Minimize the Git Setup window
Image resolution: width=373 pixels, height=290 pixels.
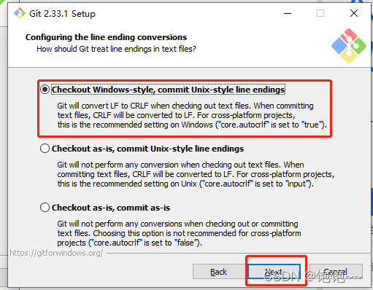pyautogui.click(x=288, y=13)
